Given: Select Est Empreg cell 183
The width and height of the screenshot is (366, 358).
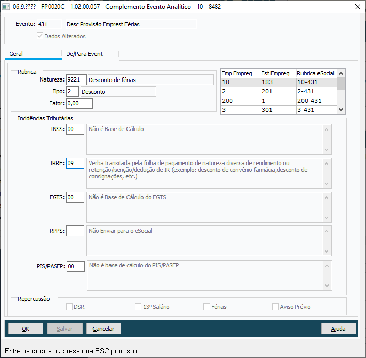Looking at the screenshot, I should click(278, 82).
